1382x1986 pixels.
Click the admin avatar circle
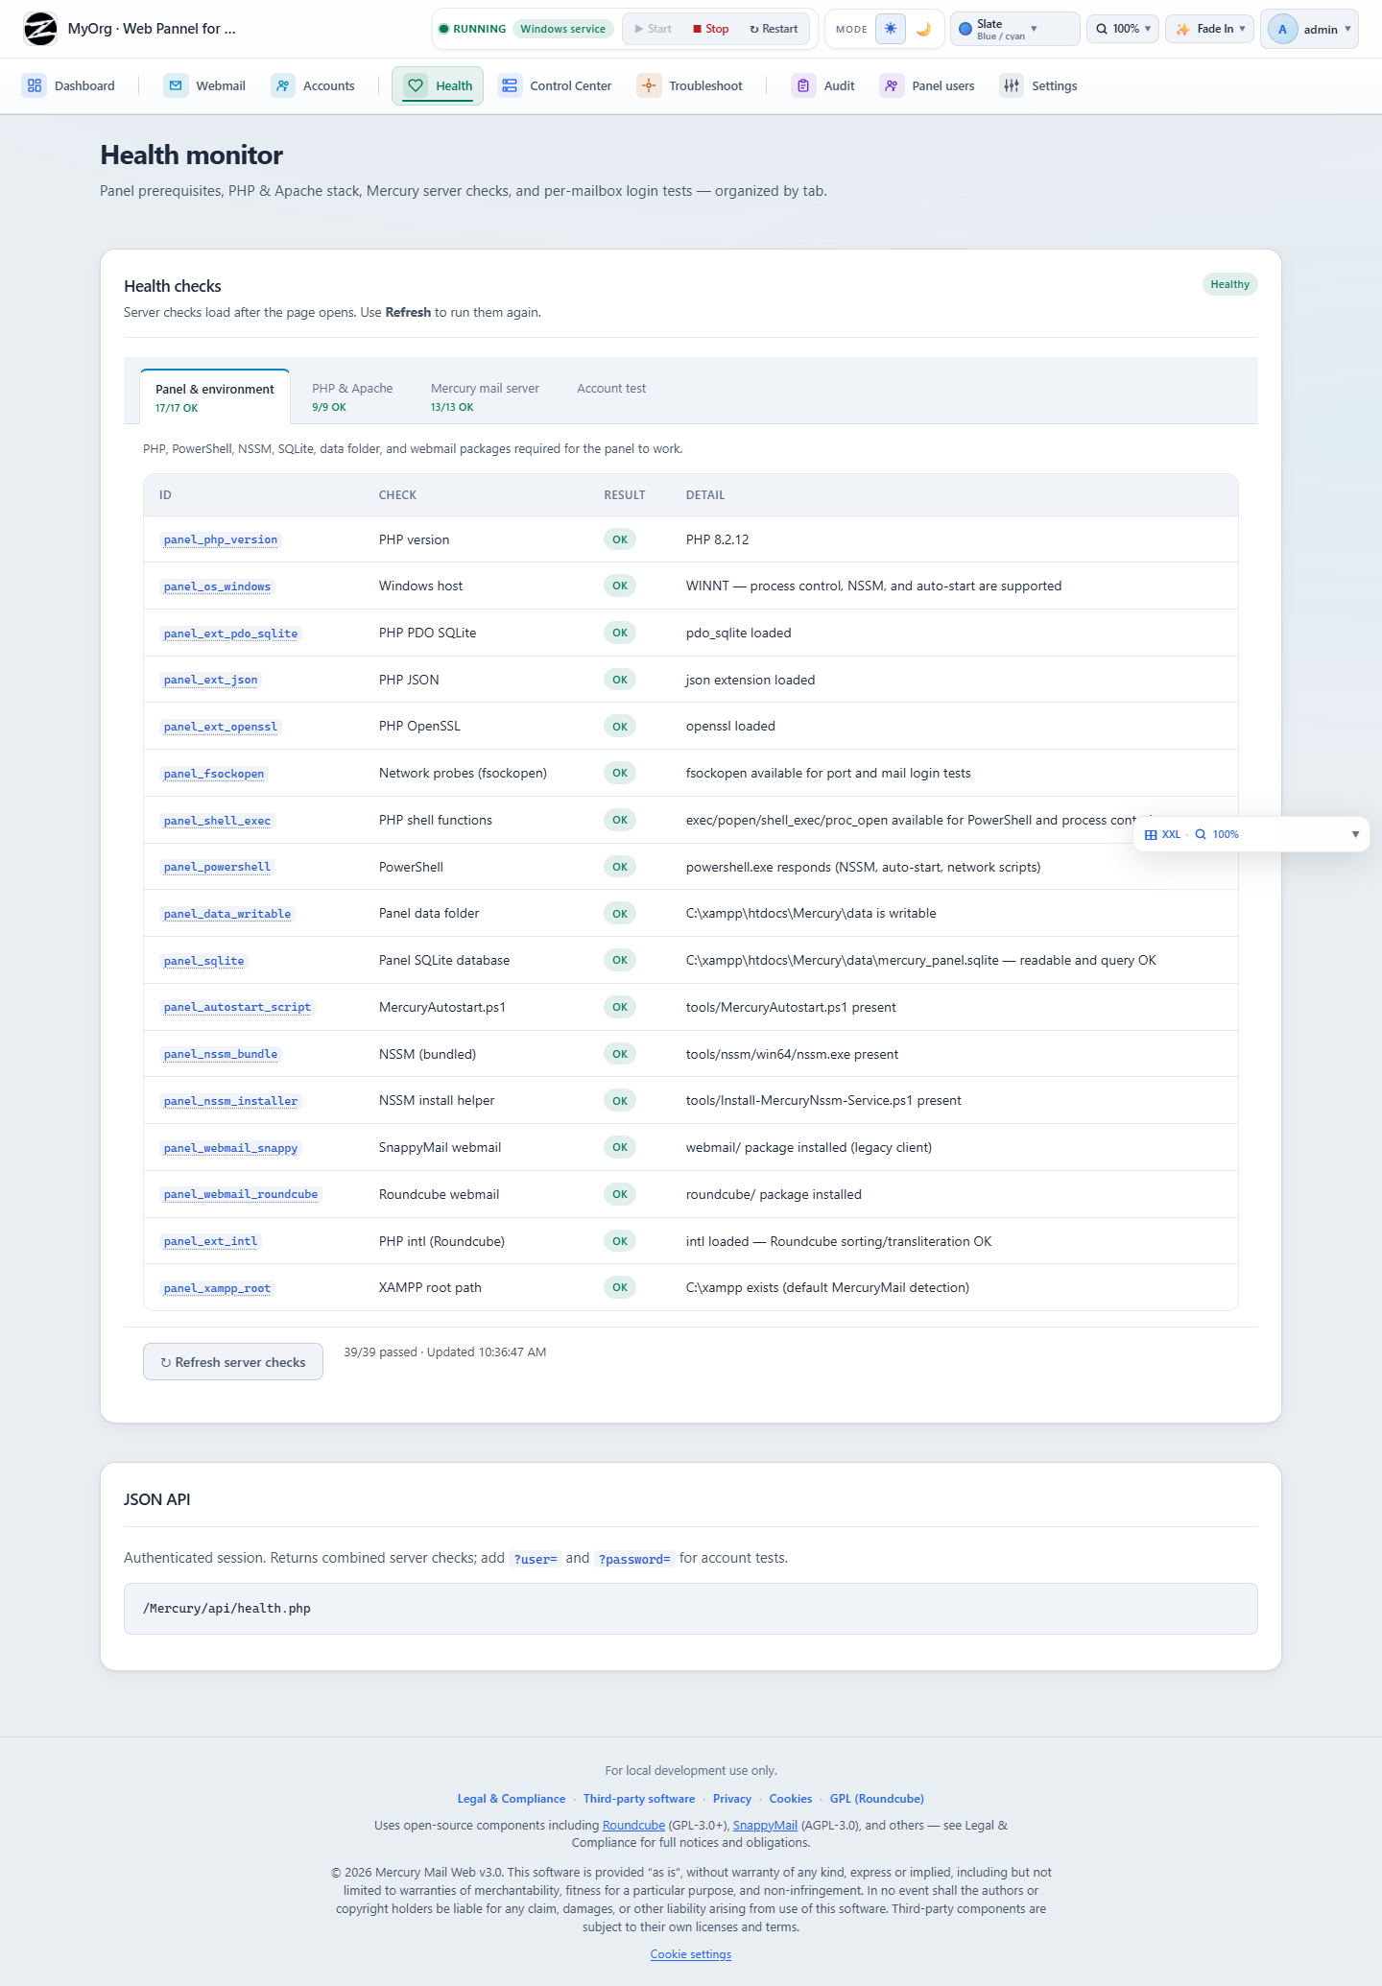(x=1282, y=29)
